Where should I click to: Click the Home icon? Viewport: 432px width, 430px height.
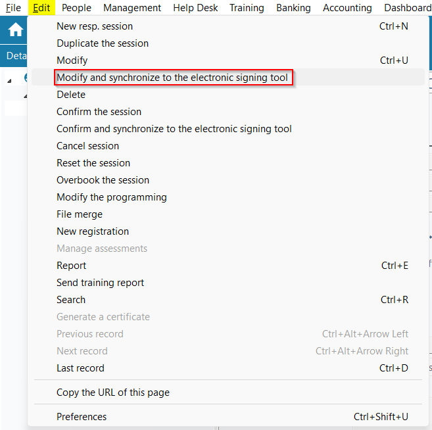coord(15,31)
